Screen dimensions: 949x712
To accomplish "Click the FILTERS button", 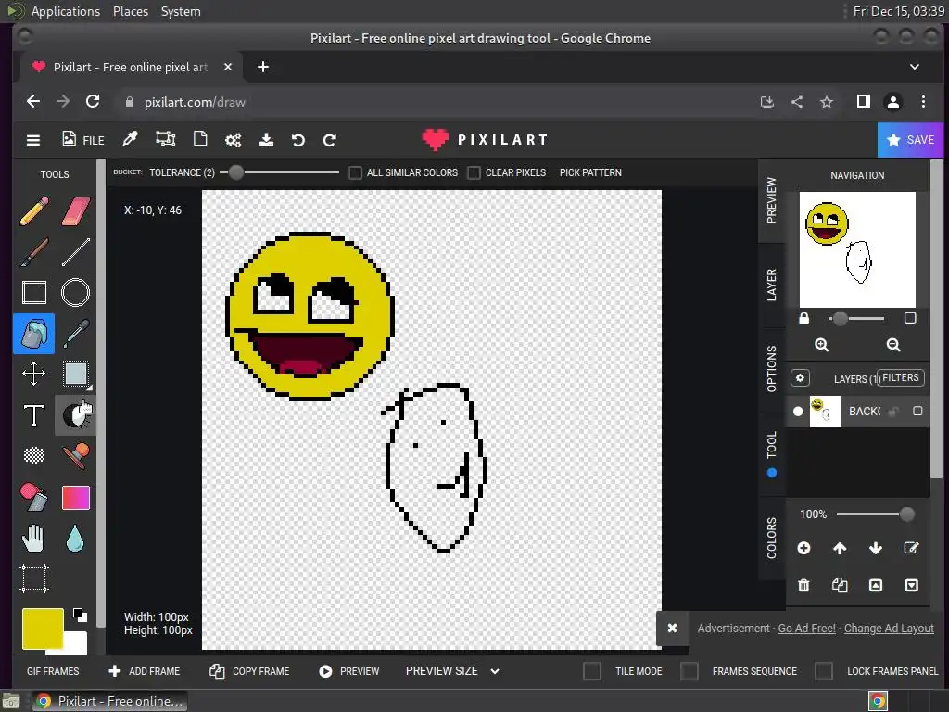I will tap(901, 378).
